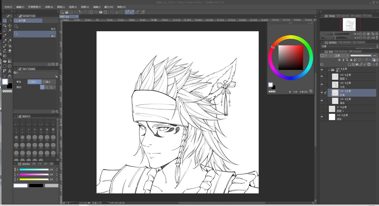Select the Brush tool

click(x=5, y=46)
